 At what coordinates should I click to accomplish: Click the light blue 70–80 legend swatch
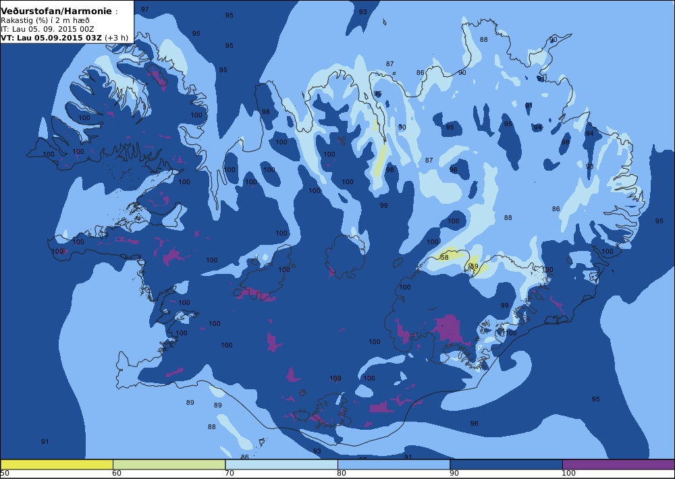(281, 464)
